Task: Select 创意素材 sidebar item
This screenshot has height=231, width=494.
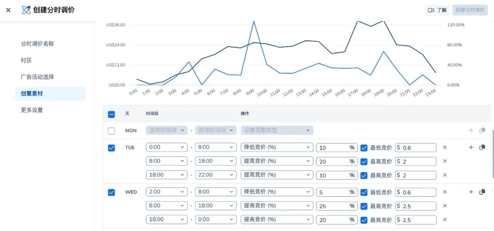Action: pyautogui.click(x=50, y=94)
